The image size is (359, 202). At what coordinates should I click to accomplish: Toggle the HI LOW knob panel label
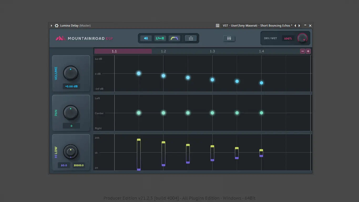(x=56, y=152)
